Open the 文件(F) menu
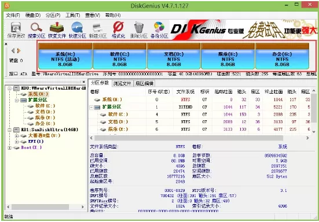This screenshot has height=222, width=319. pos(13,15)
